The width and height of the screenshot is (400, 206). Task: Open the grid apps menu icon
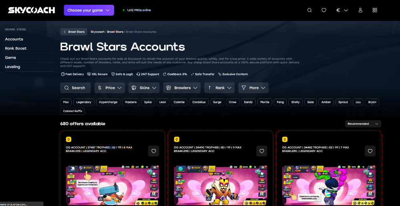coord(375,10)
